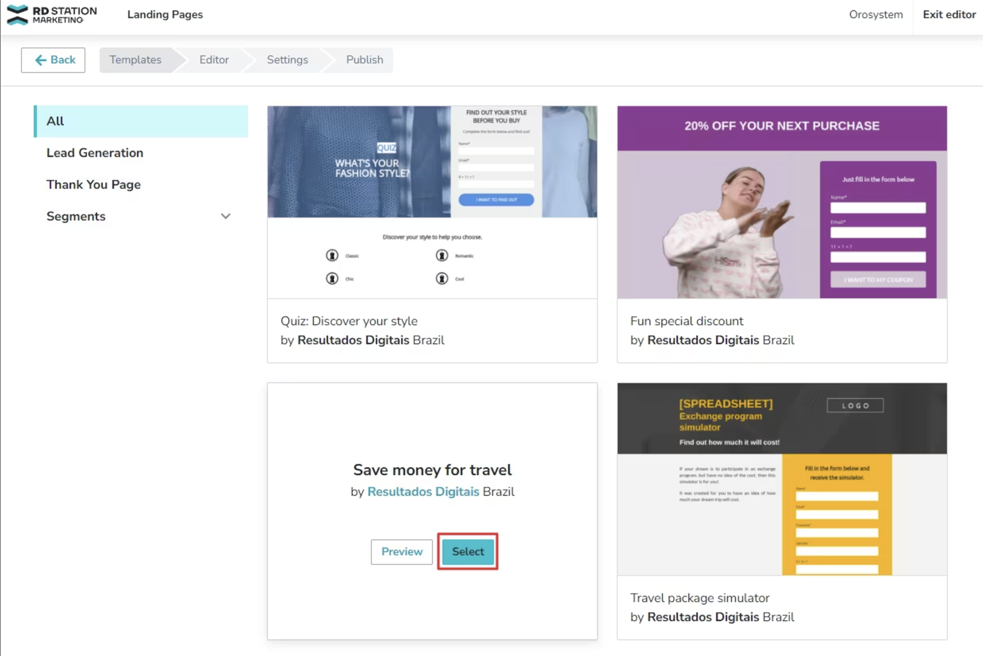Filter by Thank You Page category
This screenshot has height=656, width=983.
[x=94, y=185]
